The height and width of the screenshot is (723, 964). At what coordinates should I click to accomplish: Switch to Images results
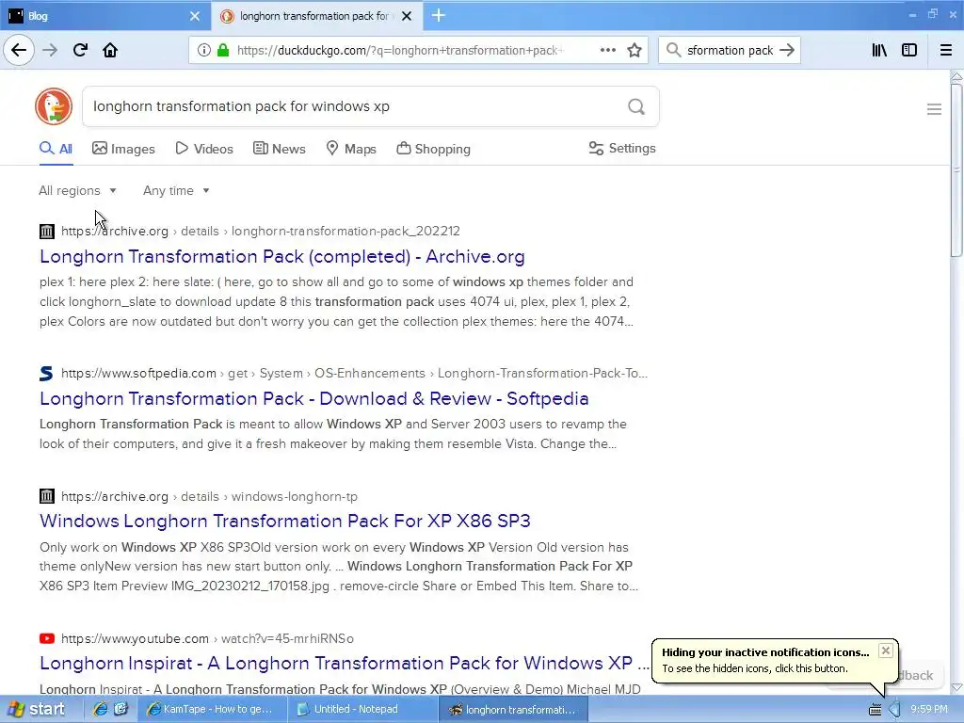(123, 149)
